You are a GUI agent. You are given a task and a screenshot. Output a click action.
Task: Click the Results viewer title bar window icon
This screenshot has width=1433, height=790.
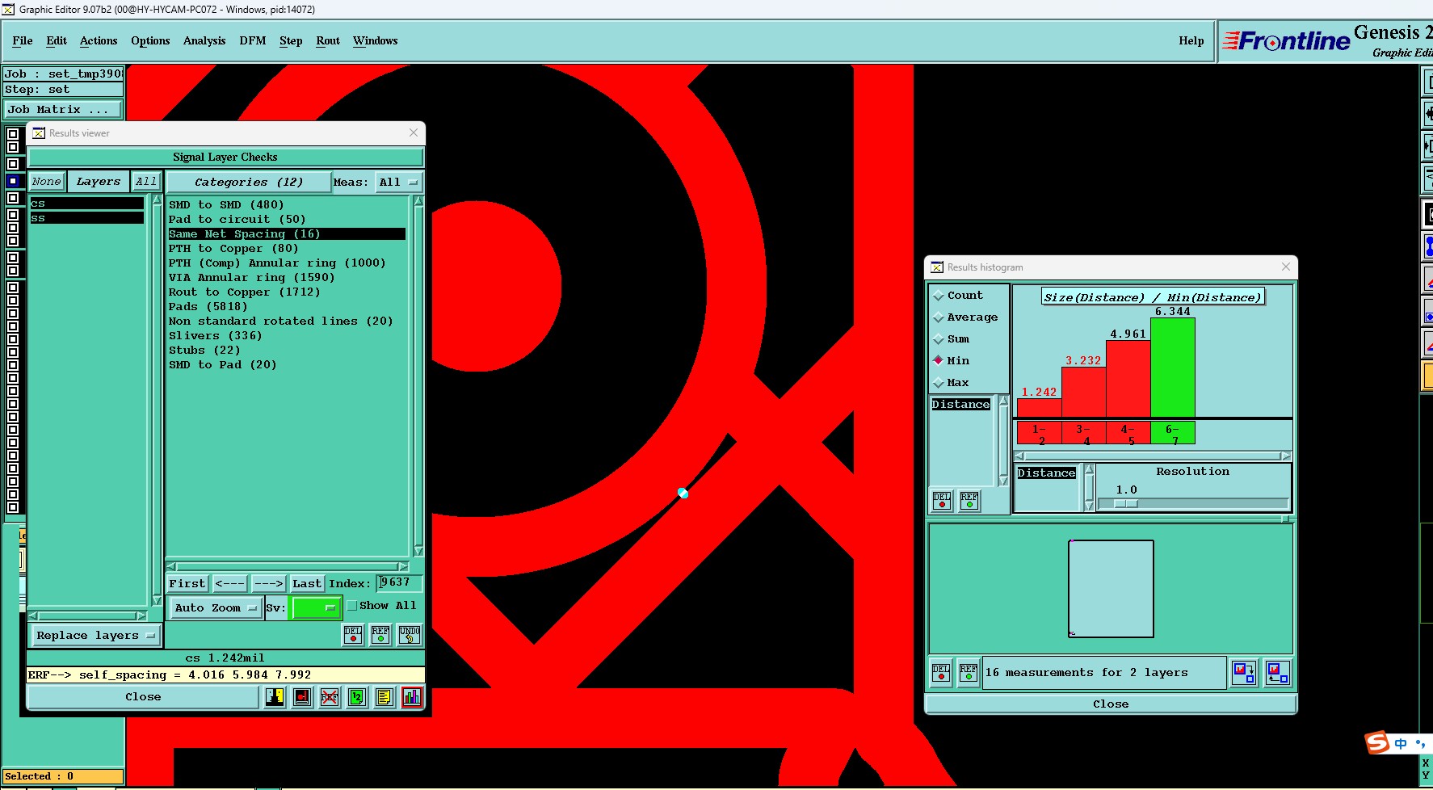[39, 133]
